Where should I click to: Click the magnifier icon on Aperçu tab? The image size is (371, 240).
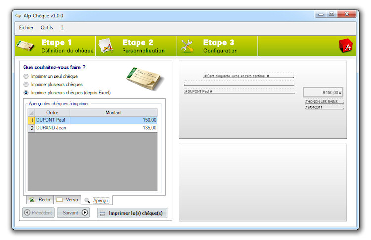(x=87, y=200)
